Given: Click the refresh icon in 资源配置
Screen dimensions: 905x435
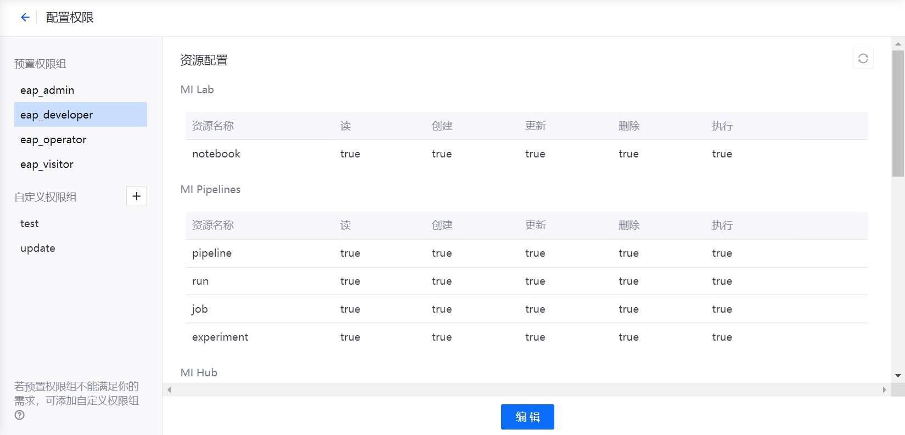Looking at the screenshot, I should coord(863,59).
